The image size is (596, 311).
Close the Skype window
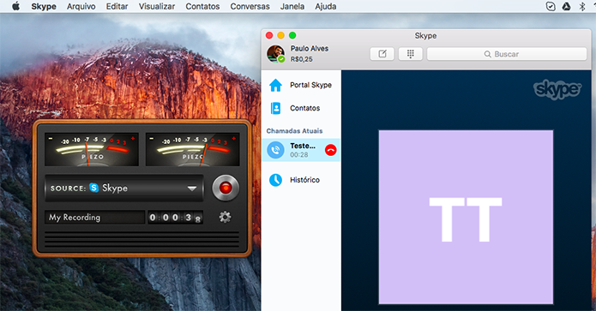[x=269, y=35]
